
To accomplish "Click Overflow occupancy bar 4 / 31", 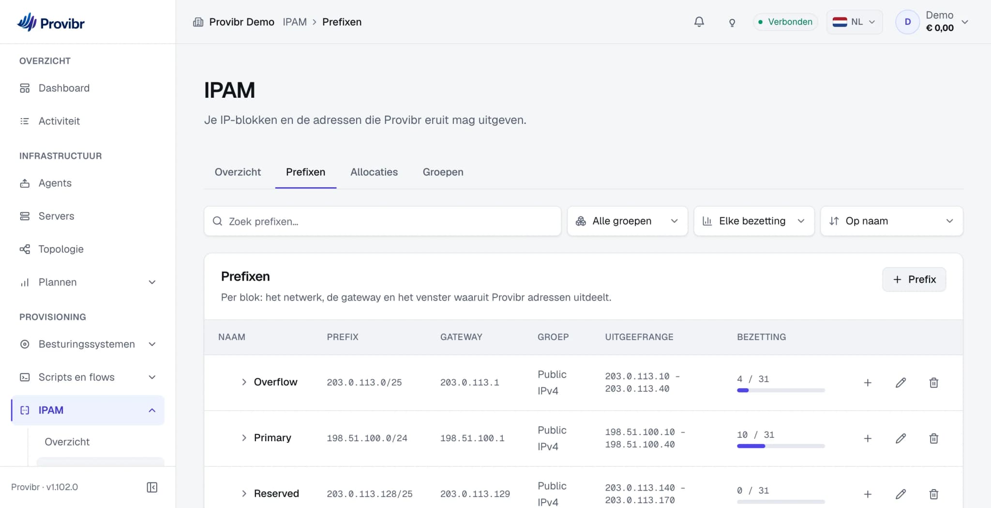I will tap(781, 390).
